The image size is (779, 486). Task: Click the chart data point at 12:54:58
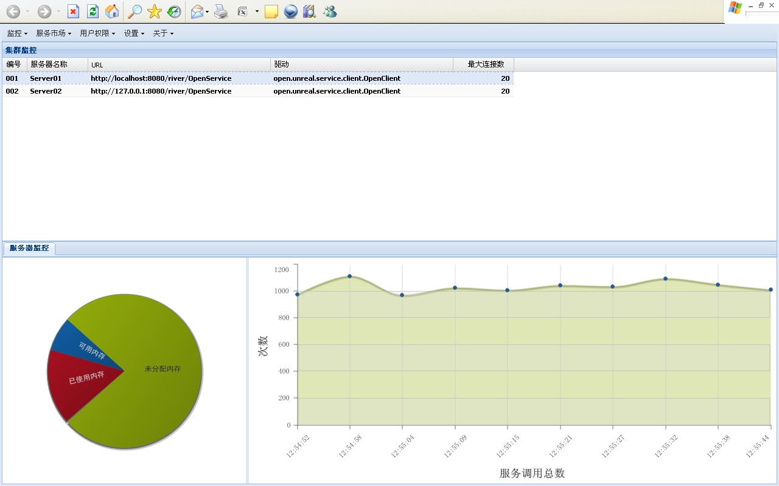[x=349, y=276]
